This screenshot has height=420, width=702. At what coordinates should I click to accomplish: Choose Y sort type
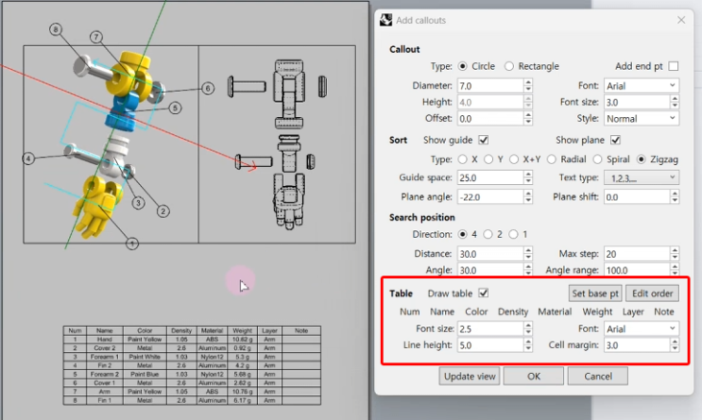pyautogui.click(x=488, y=160)
